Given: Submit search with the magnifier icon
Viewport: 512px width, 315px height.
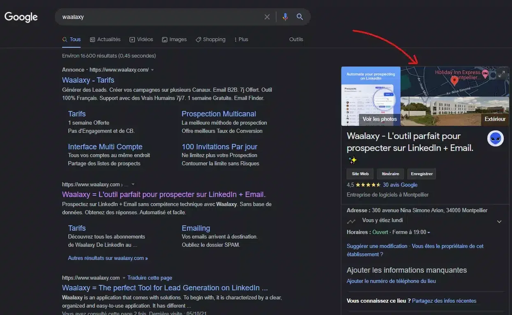Looking at the screenshot, I should click(300, 17).
